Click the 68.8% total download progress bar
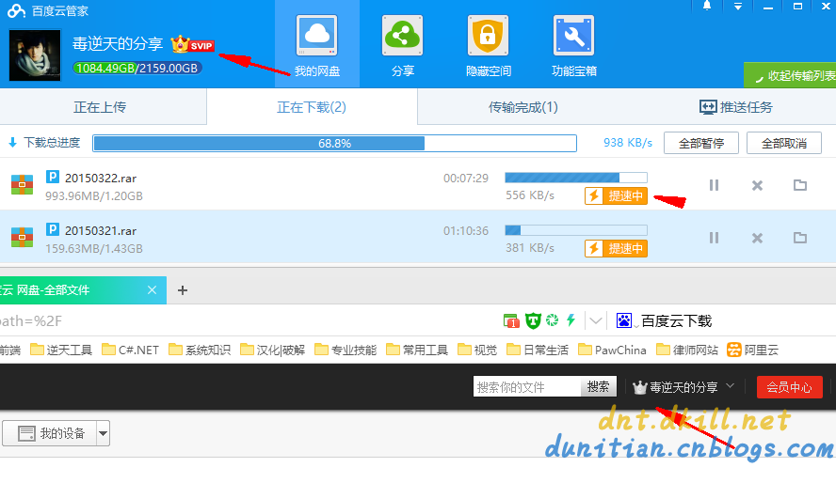836x483 pixels. 335,143
